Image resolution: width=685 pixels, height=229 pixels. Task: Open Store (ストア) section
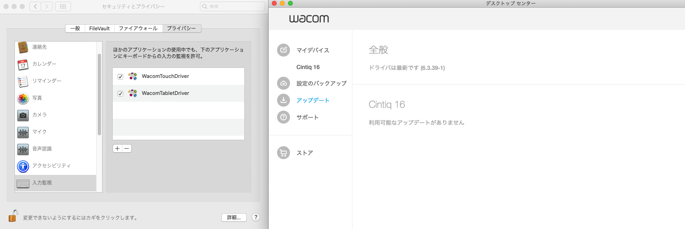pos(305,153)
